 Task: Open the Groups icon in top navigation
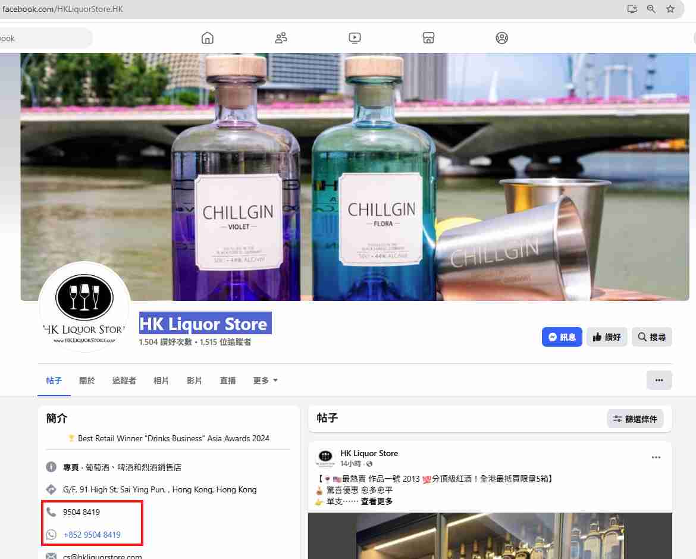[x=501, y=38]
